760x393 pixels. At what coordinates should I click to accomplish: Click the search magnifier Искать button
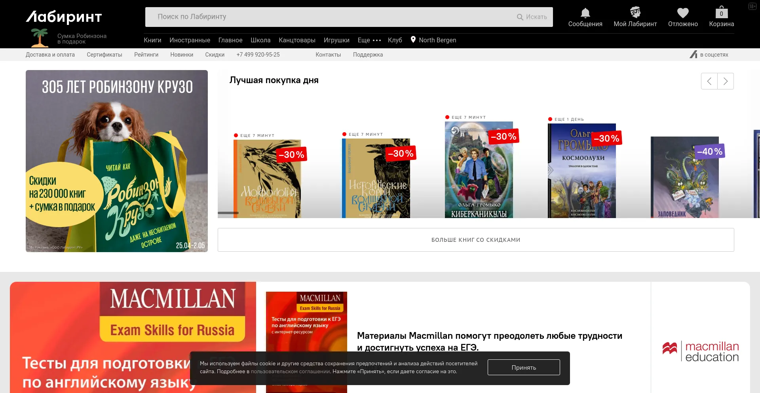[x=532, y=17]
